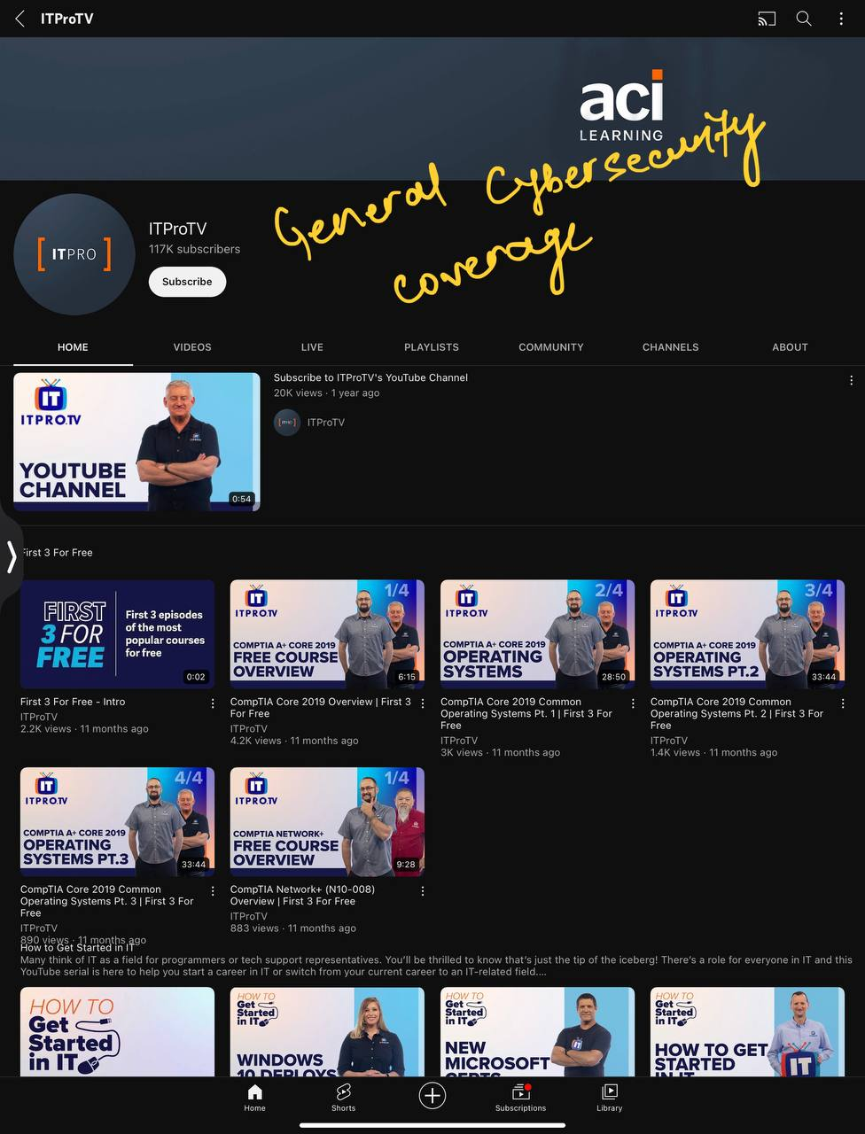Play the YouTube Channel trailer thumbnail
This screenshot has width=865, height=1134.
136,441
